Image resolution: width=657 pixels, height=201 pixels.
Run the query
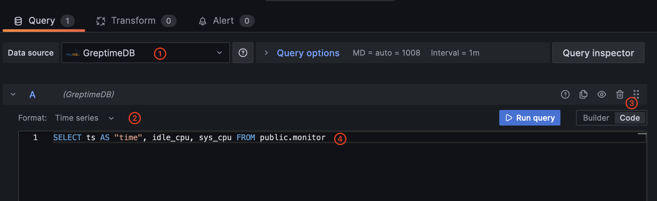(530, 118)
